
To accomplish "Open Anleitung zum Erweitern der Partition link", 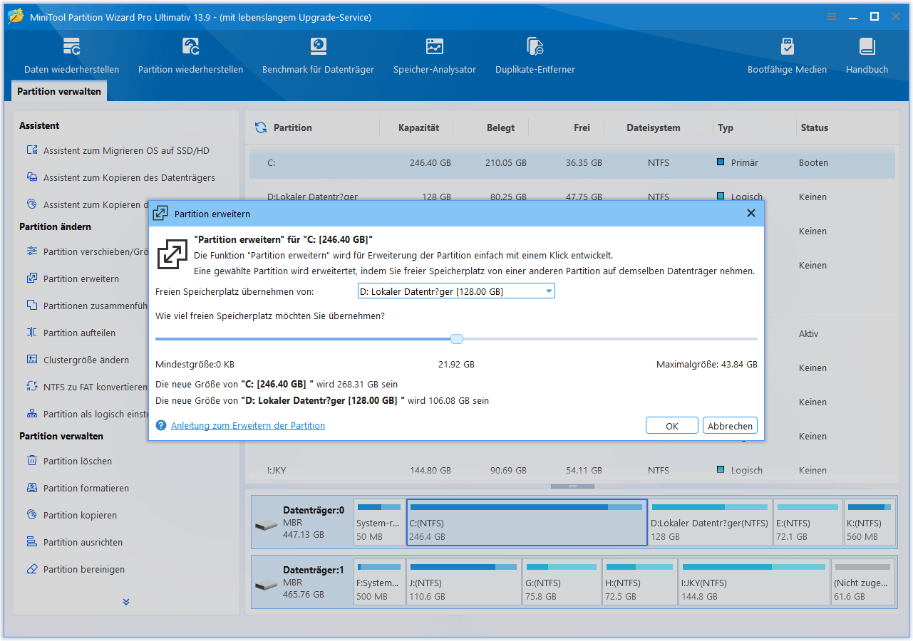I will point(248,425).
